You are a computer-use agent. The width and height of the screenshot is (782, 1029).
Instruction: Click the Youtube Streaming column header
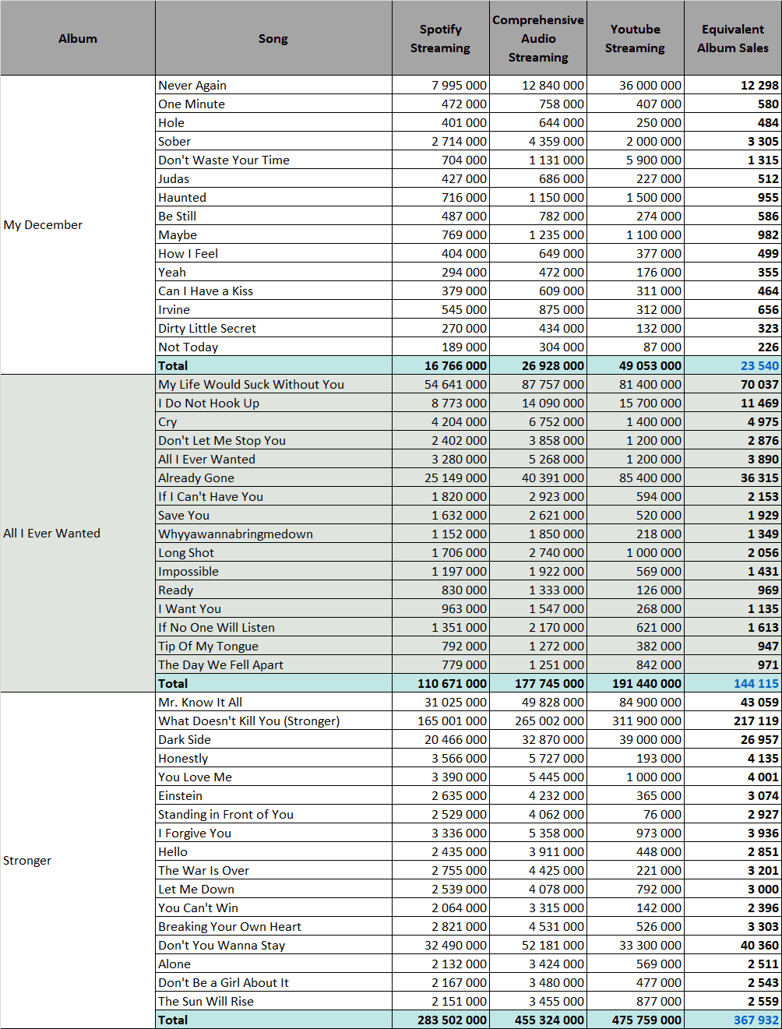[636, 38]
